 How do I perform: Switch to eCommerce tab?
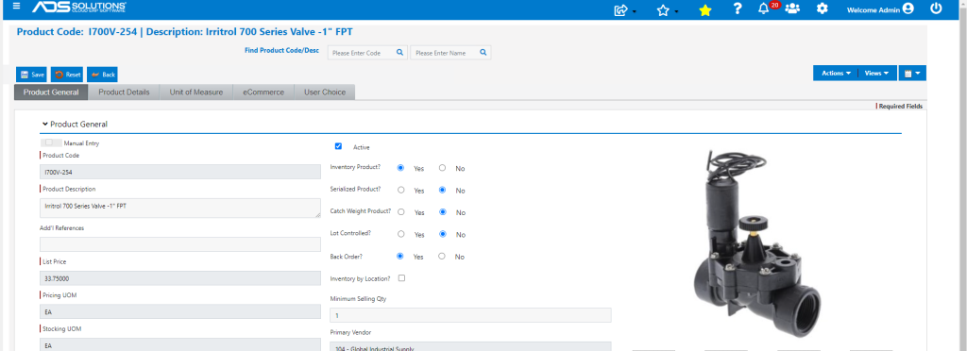tap(263, 92)
